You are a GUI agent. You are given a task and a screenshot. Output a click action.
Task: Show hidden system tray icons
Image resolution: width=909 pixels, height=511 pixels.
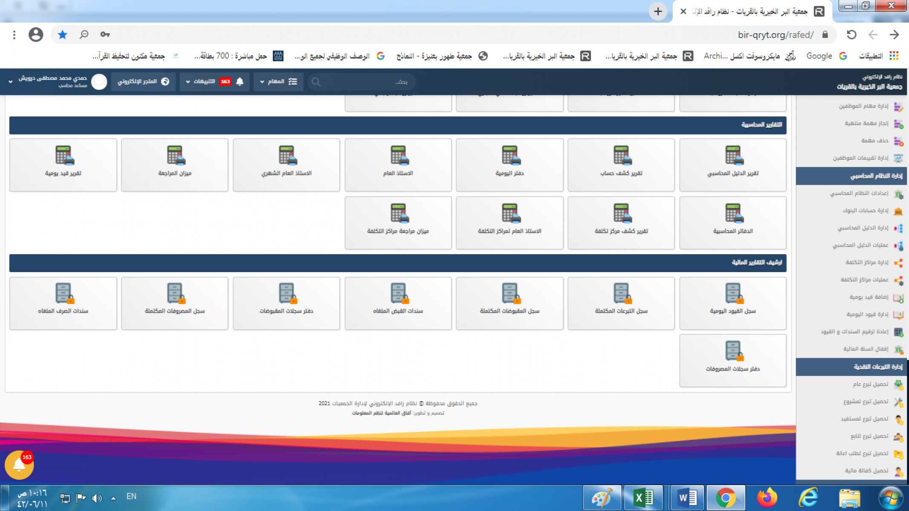point(113,497)
